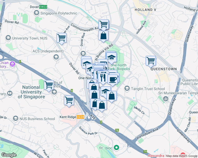Select the ACS (Independent) label
Image resolution: width=198 pixels, height=158 pixels.
48,51
